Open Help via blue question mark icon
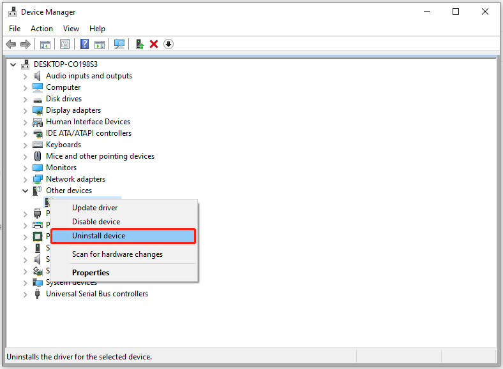503x369 pixels. tap(84, 44)
